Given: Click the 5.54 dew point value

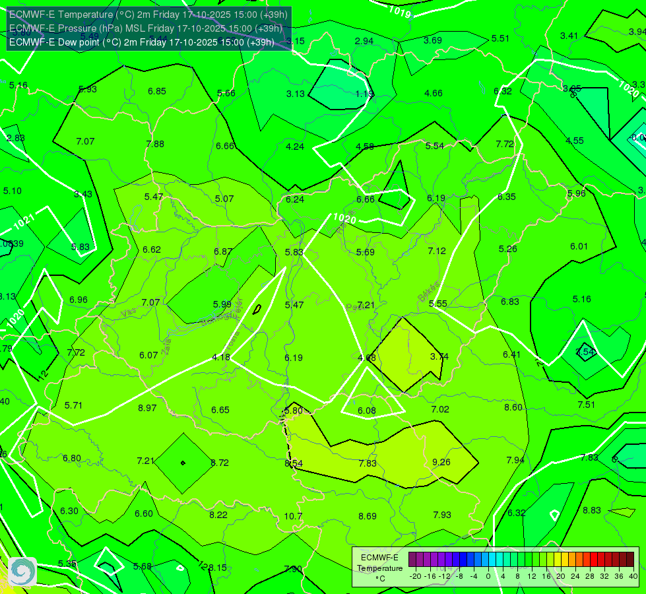Looking at the screenshot, I should pos(435,146).
